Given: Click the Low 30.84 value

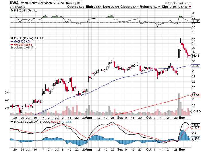Looking at the screenshot, I should [x=111, y=7].
